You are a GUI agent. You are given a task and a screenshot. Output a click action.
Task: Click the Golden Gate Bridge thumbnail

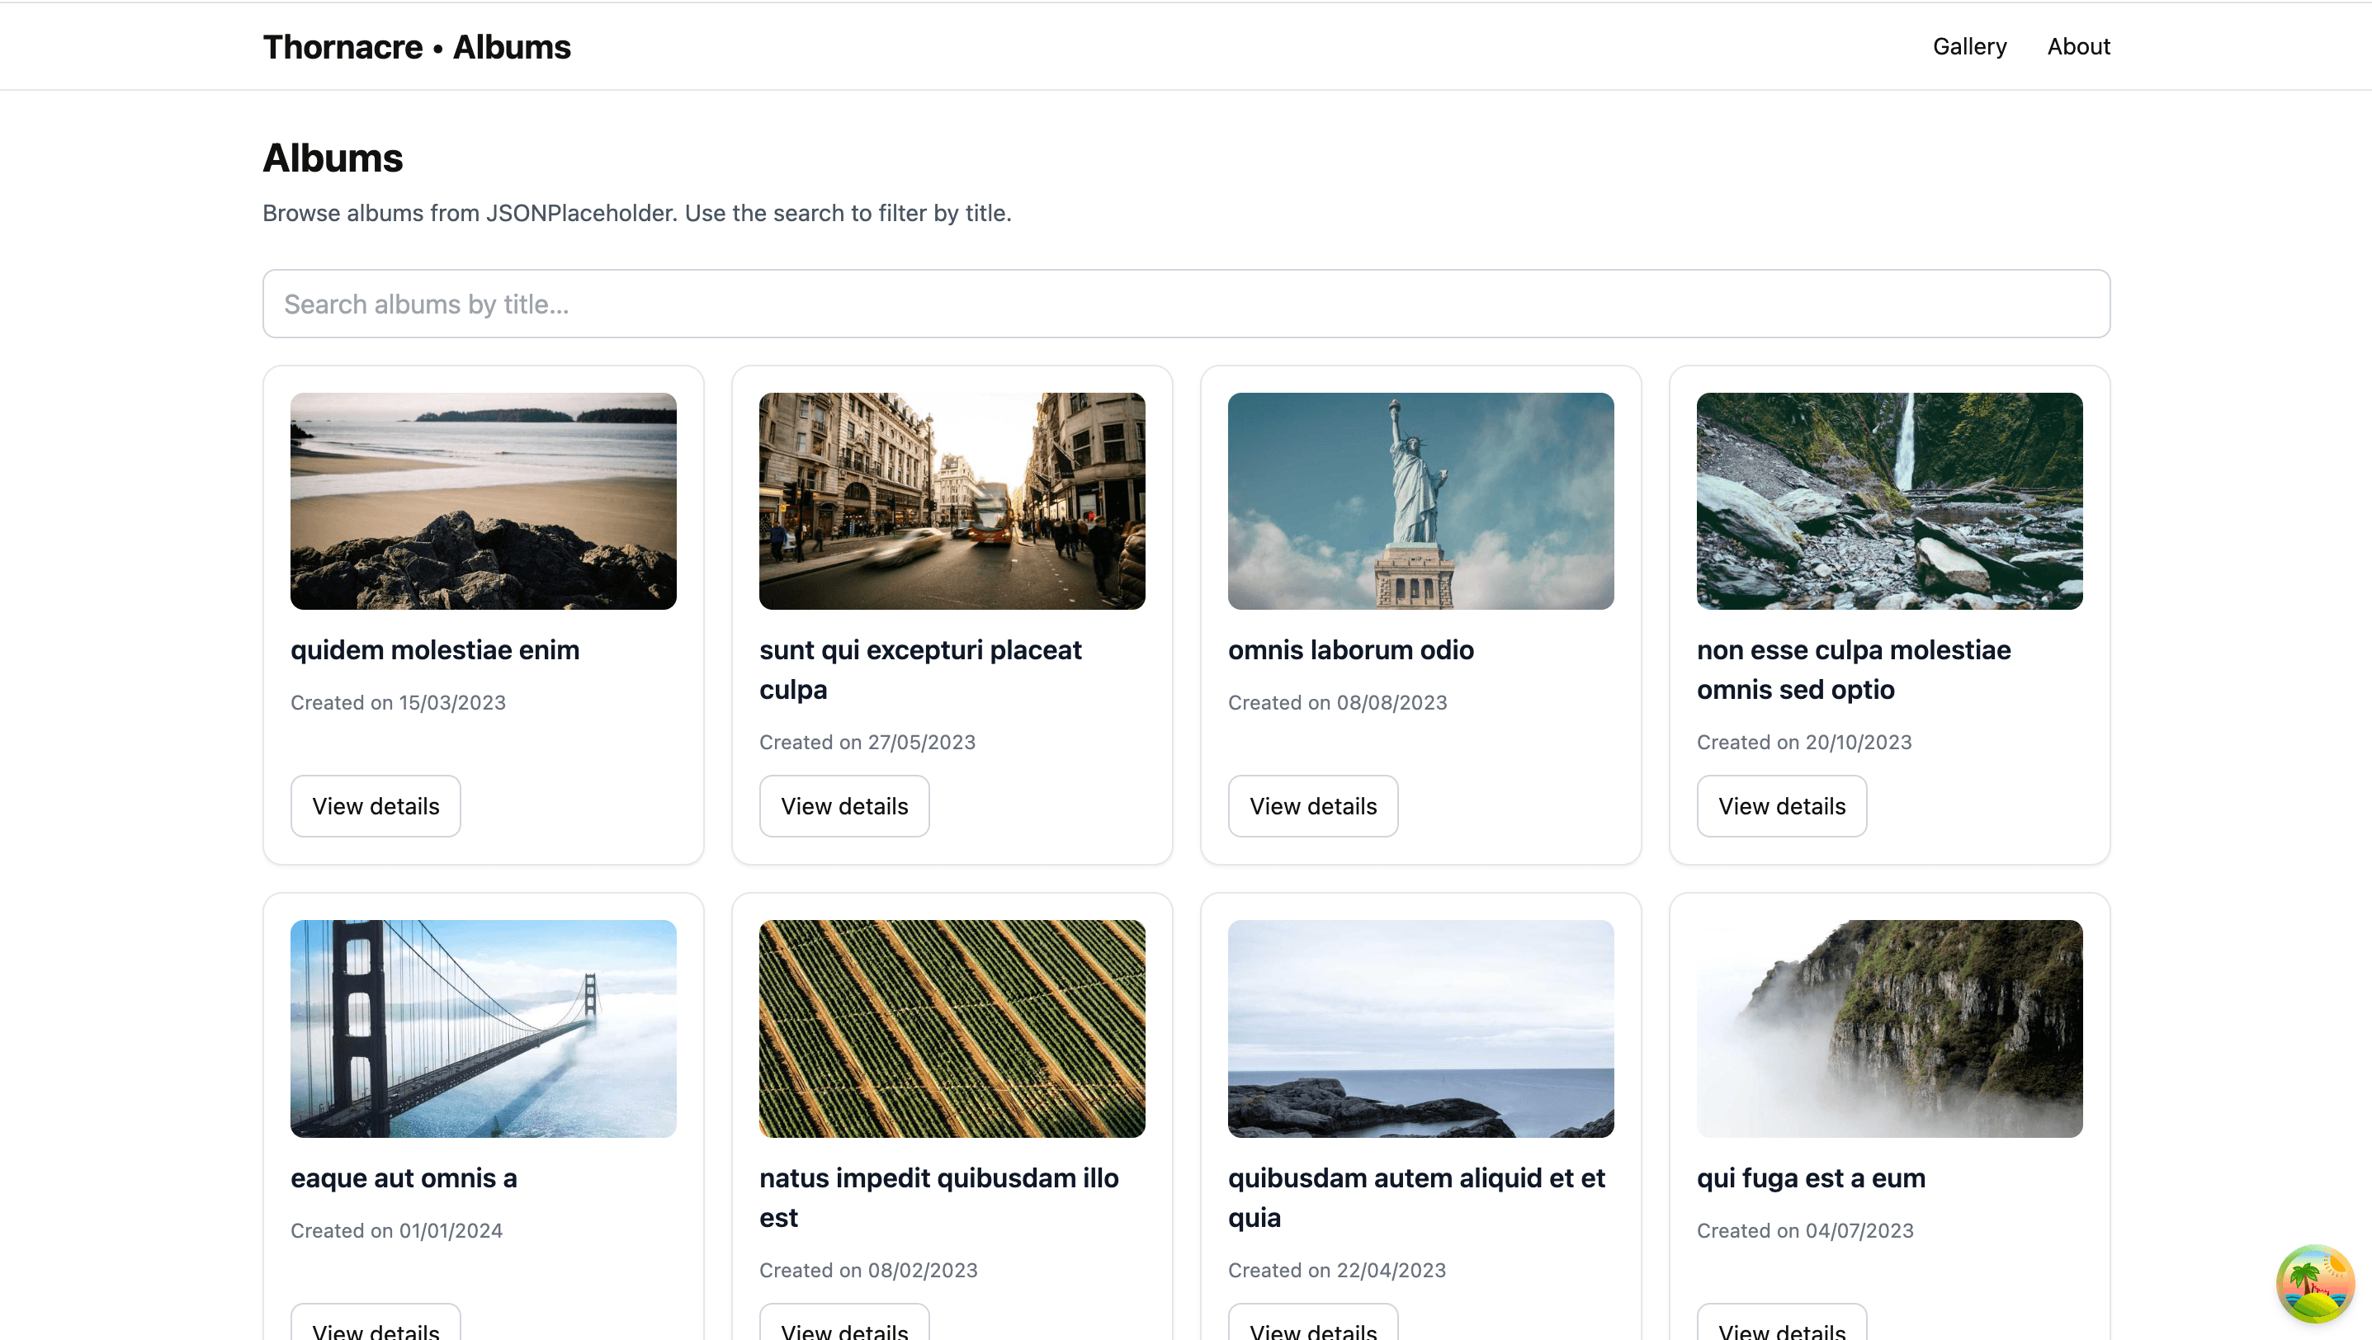(483, 1029)
